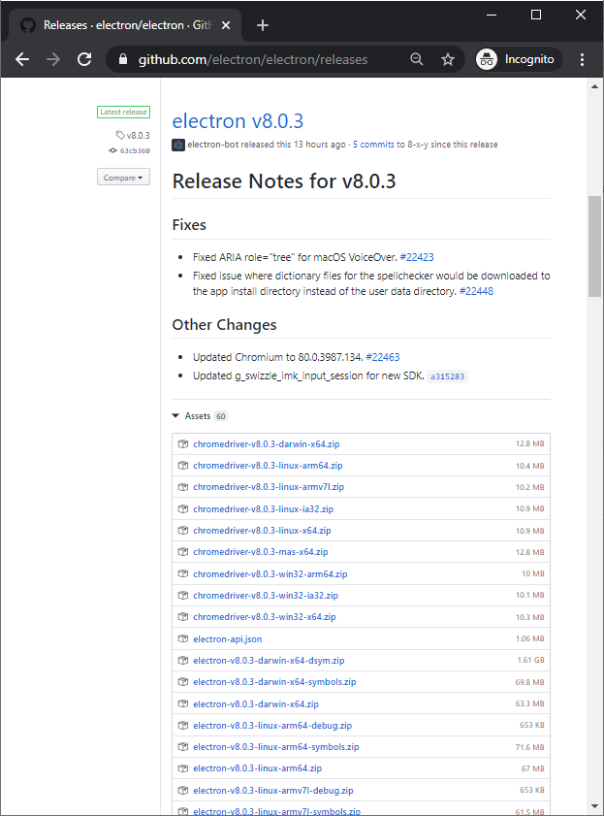Download chromedriver-v8.0.3-mas-x64.zip
The image size is (604, 816).
pyautogui.click(x=261, y=552)
